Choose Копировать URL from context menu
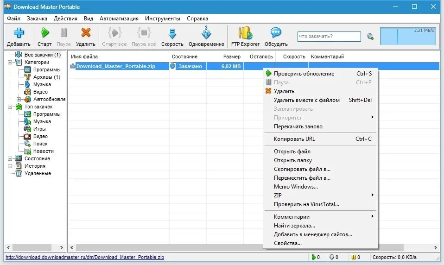The width and height of the screenshot is (444, 265). point(320,139)
